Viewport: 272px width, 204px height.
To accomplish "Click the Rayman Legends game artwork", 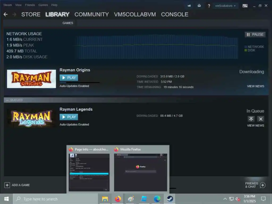I will point(31,118).
